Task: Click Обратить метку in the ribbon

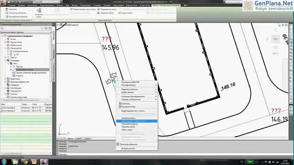Action: [106, 13]
